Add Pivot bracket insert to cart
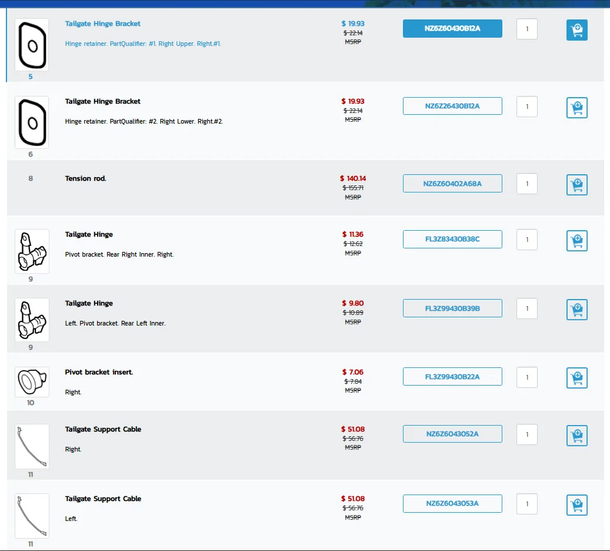Viewport: 610px width, 551px height. pyautogui.click(x=576, y=378)
